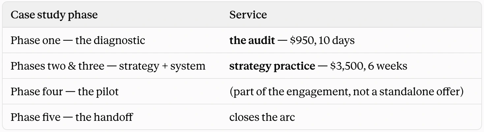484x132 pixels.
Task: Click the 'Case study phase' column header
Action: (54, 15)
